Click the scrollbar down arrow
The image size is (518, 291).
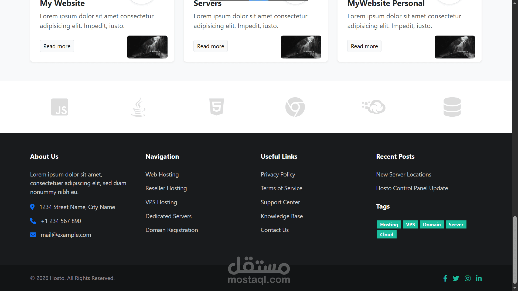(515, 288)
